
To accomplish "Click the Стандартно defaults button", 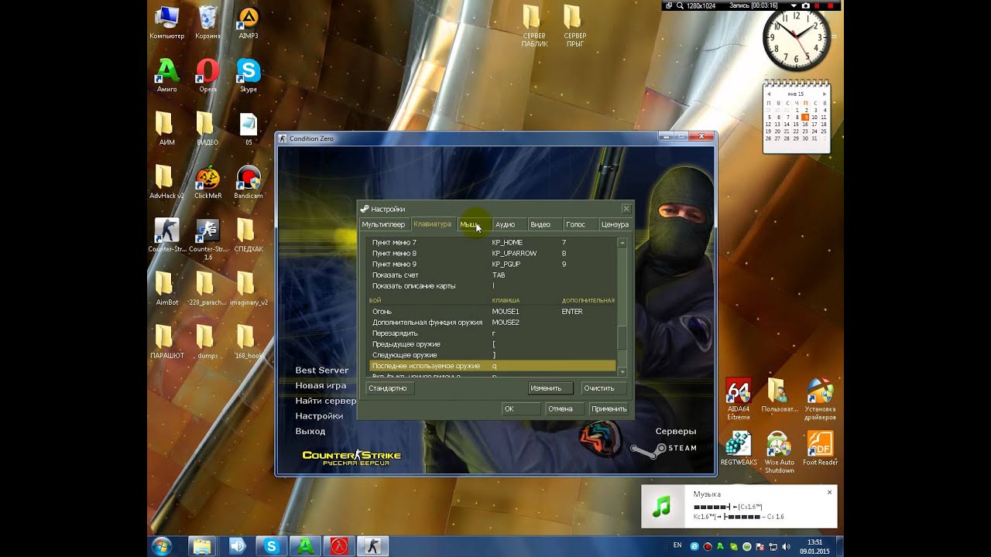I will [x=389, y=388].
